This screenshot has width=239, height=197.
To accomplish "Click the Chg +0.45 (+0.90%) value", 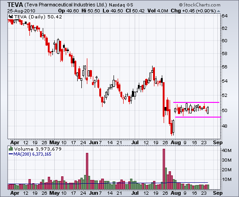I will [193, 11].
